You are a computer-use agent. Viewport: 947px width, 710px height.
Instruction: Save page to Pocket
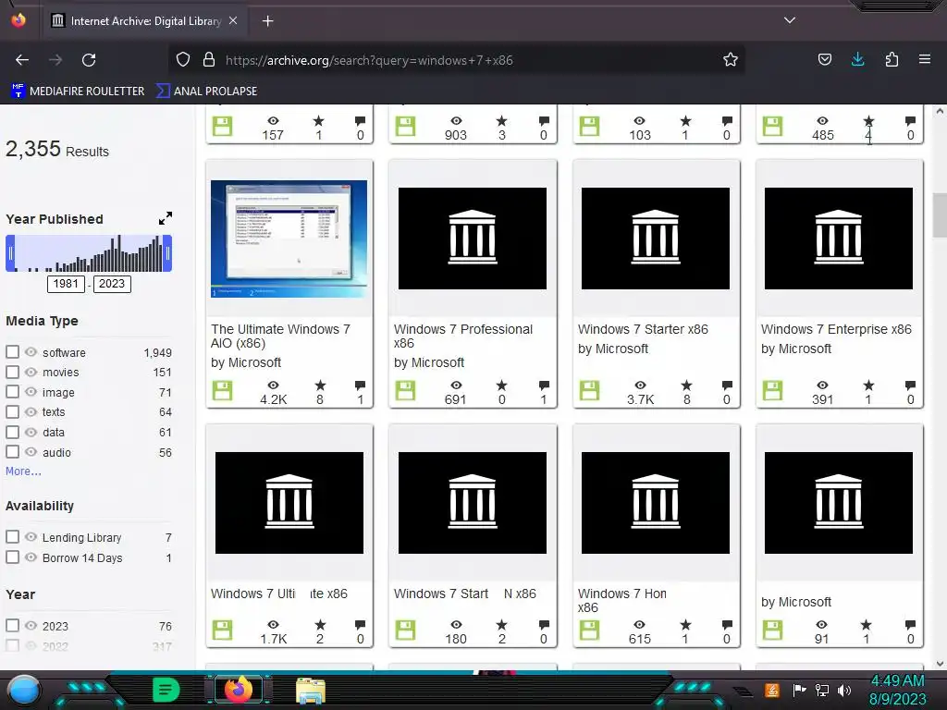click(824, 60)
